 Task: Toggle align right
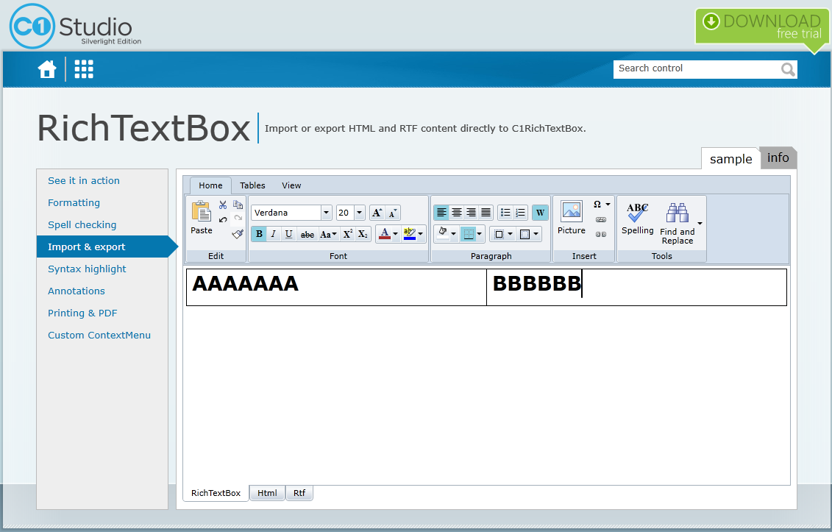pos(472,213)
